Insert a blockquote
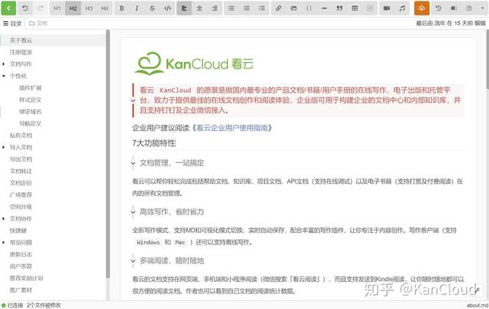This screenshot has width=489, height=309. [340, 8]
